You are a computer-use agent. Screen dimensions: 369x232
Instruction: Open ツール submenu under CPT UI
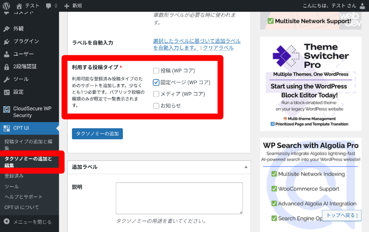(12, 187)
